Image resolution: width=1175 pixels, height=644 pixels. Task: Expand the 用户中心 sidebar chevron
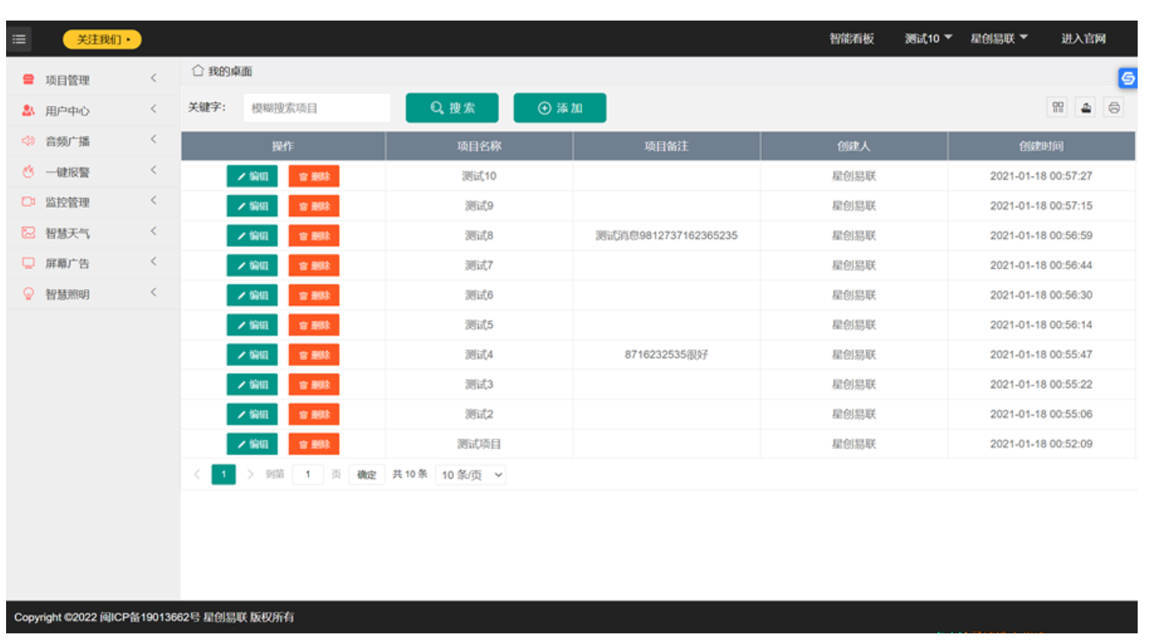point(153,110)
